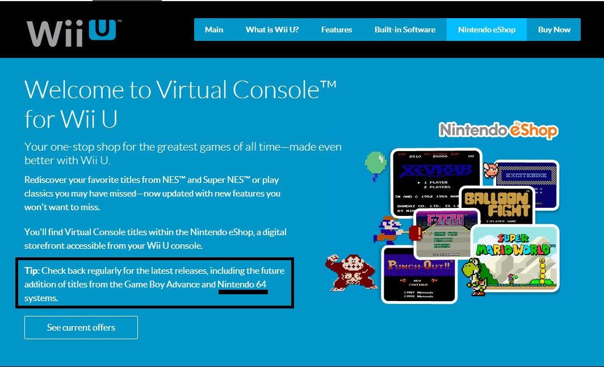Go to What is Wii U? tab
Screen dimensions: 604x367
click(272, 30)
